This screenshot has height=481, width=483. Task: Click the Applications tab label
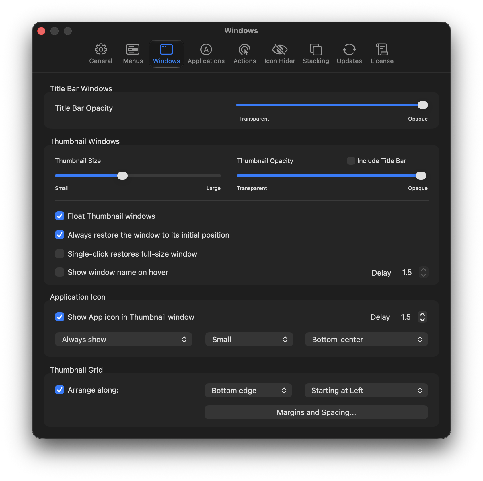pos(206,61)
